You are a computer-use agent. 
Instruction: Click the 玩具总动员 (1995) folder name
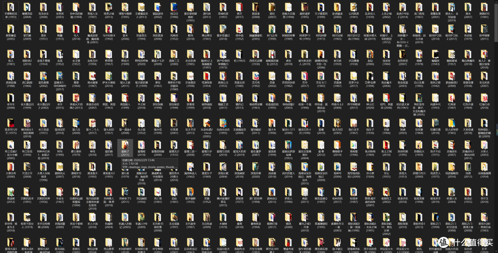pyautogui.click(x=223, y=131)
